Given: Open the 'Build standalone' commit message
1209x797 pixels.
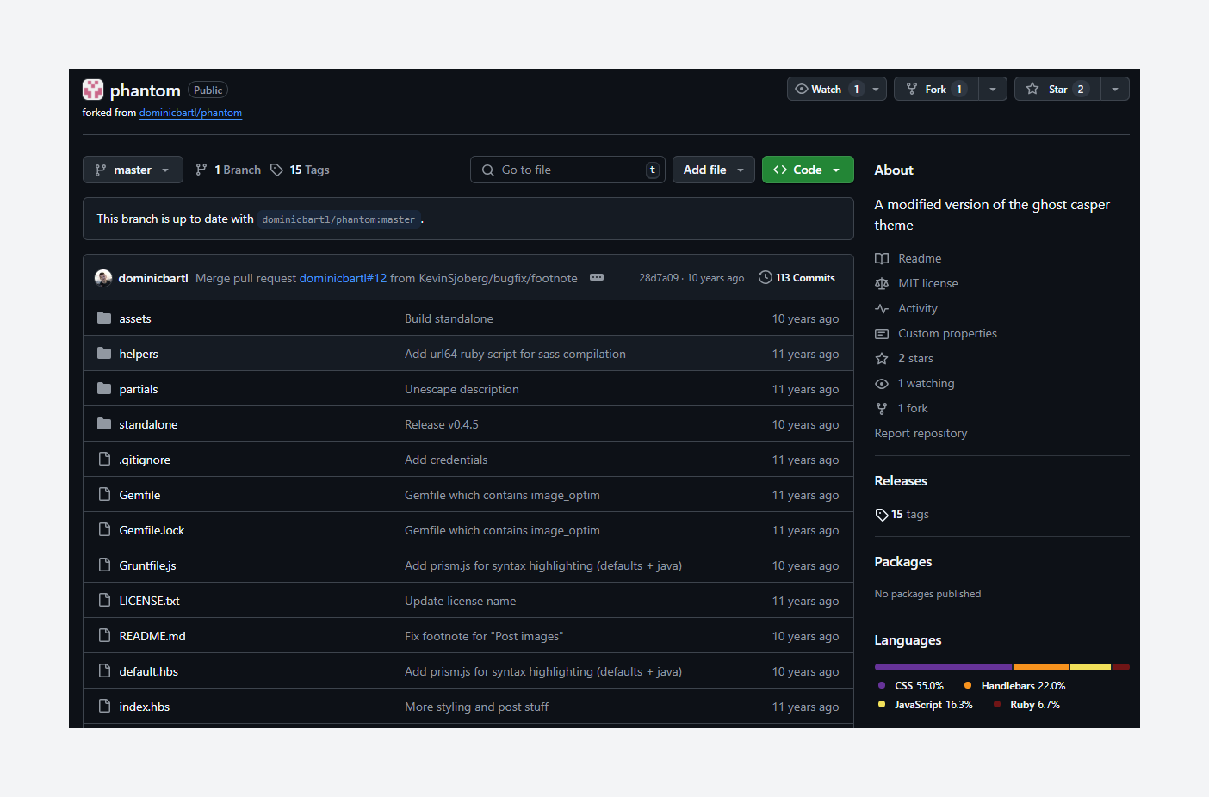Looking at the screenshot, I should click(x=449, y=318).
